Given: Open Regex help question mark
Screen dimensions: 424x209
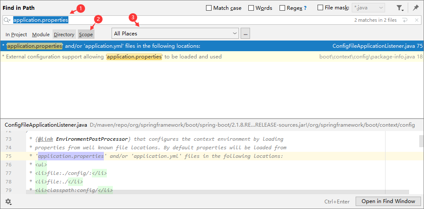Looking at the screenshot, I should point(305,8).
